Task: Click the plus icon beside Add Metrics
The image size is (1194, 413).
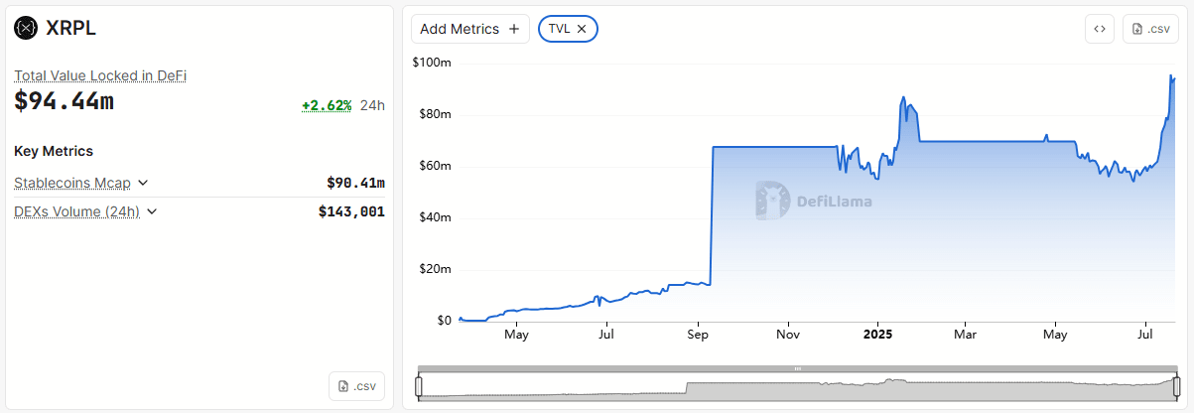Action: coord(514,29)
